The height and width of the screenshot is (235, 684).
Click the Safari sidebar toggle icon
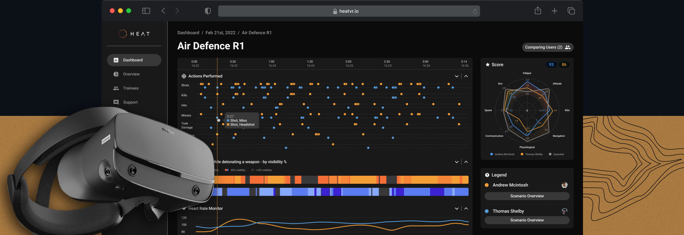click(x=146, y=11)
